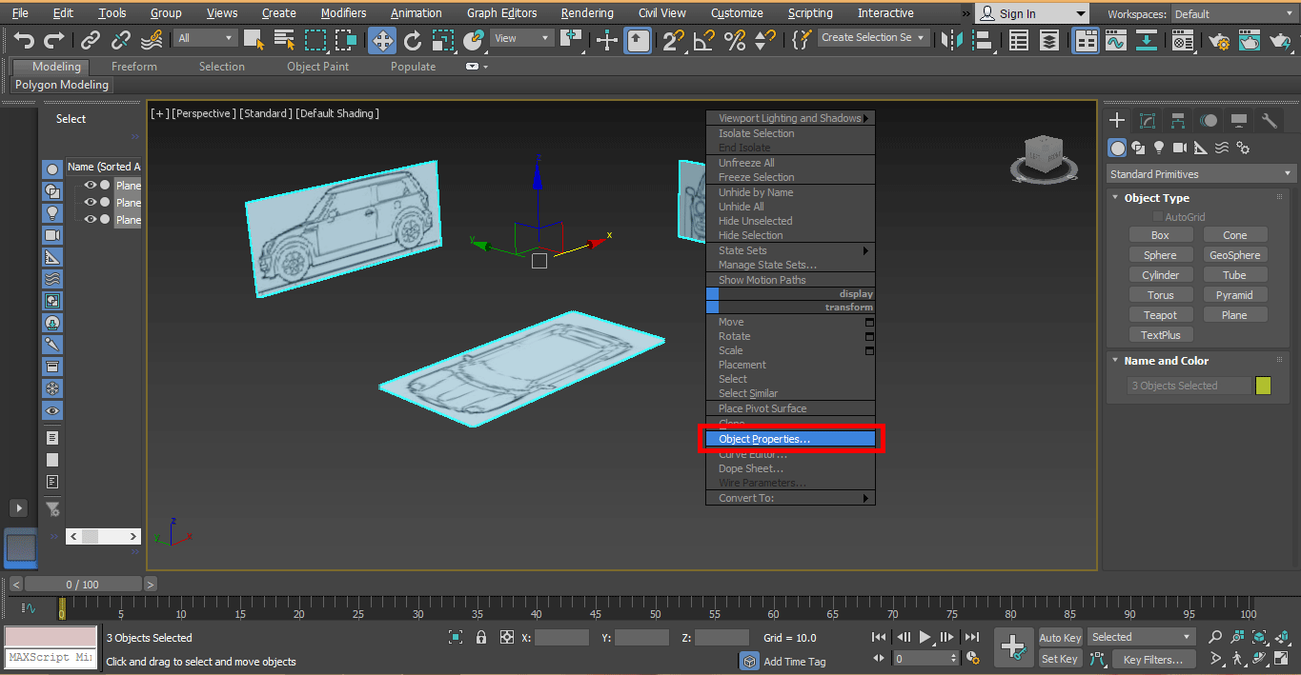Click the frame number input field
The width and height of the screenshot is (1301, 675).
click(x=925, y=657)
